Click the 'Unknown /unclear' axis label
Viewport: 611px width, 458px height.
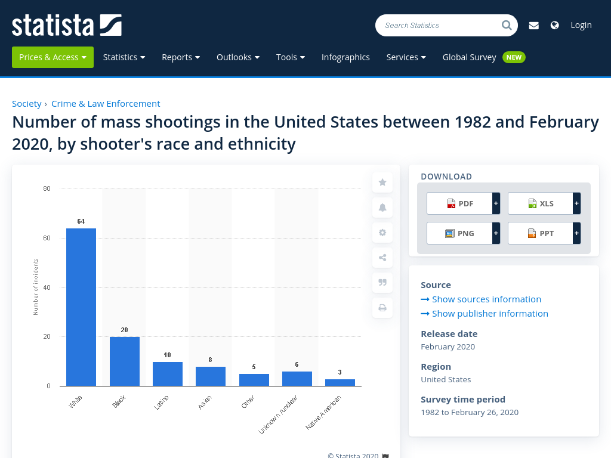pos(278,414)
